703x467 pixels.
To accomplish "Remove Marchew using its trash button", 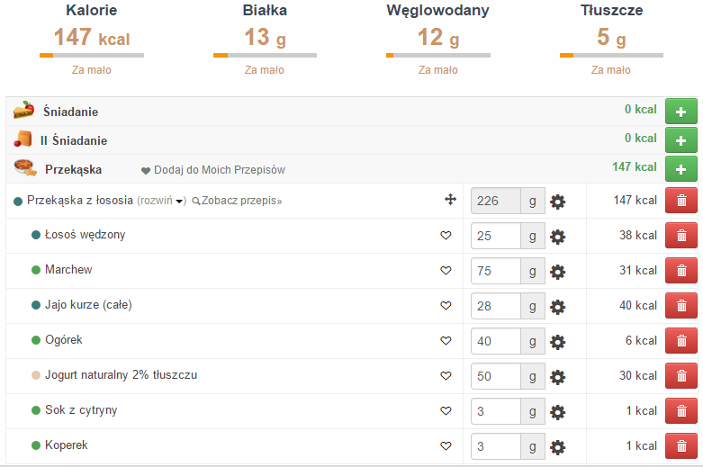I will point(680,271).
